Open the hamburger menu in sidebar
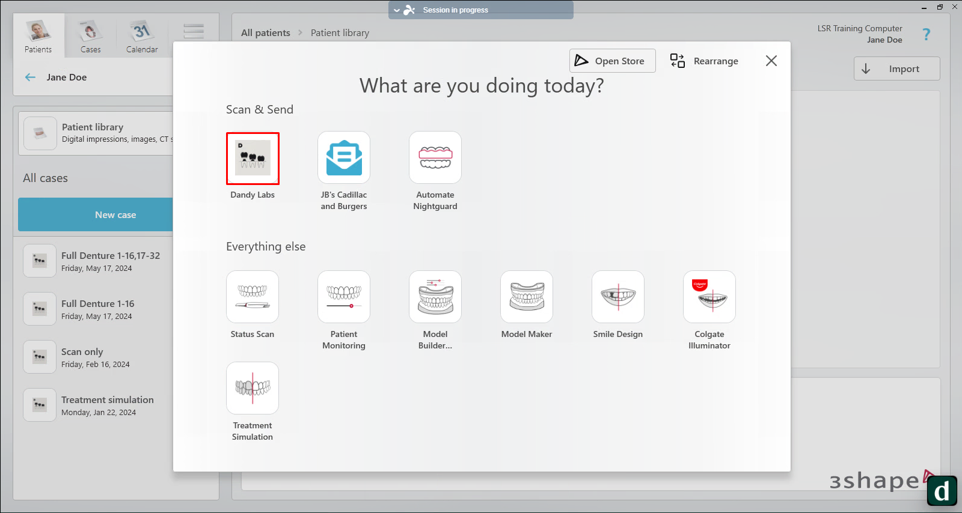962x513 pixels. pyautogui.click(x=194, y=31)
